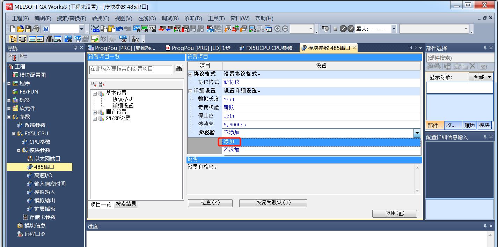
Task: Click the New project toolbar icon
Action: pos(13,29)
